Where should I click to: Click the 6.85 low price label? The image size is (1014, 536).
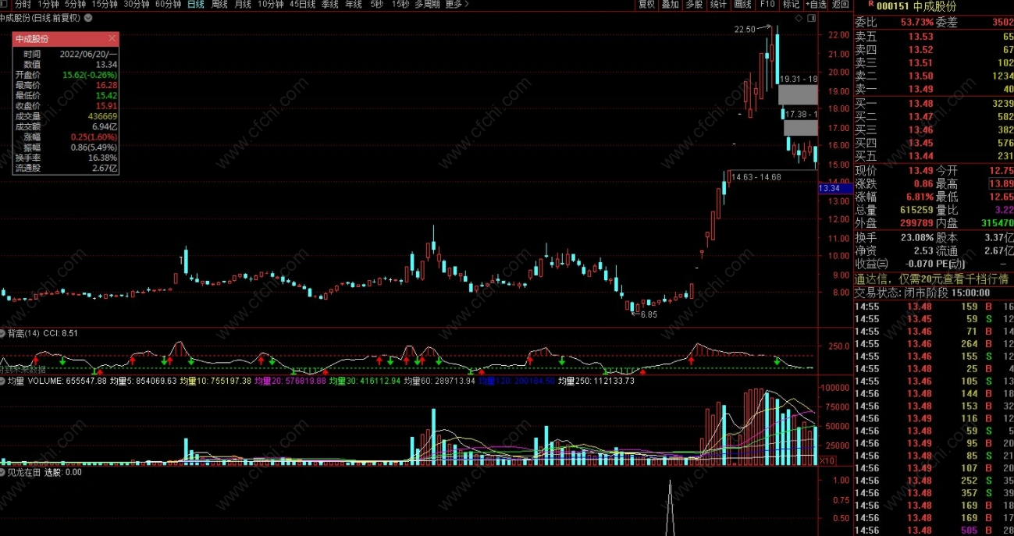[x=649, y=314]
